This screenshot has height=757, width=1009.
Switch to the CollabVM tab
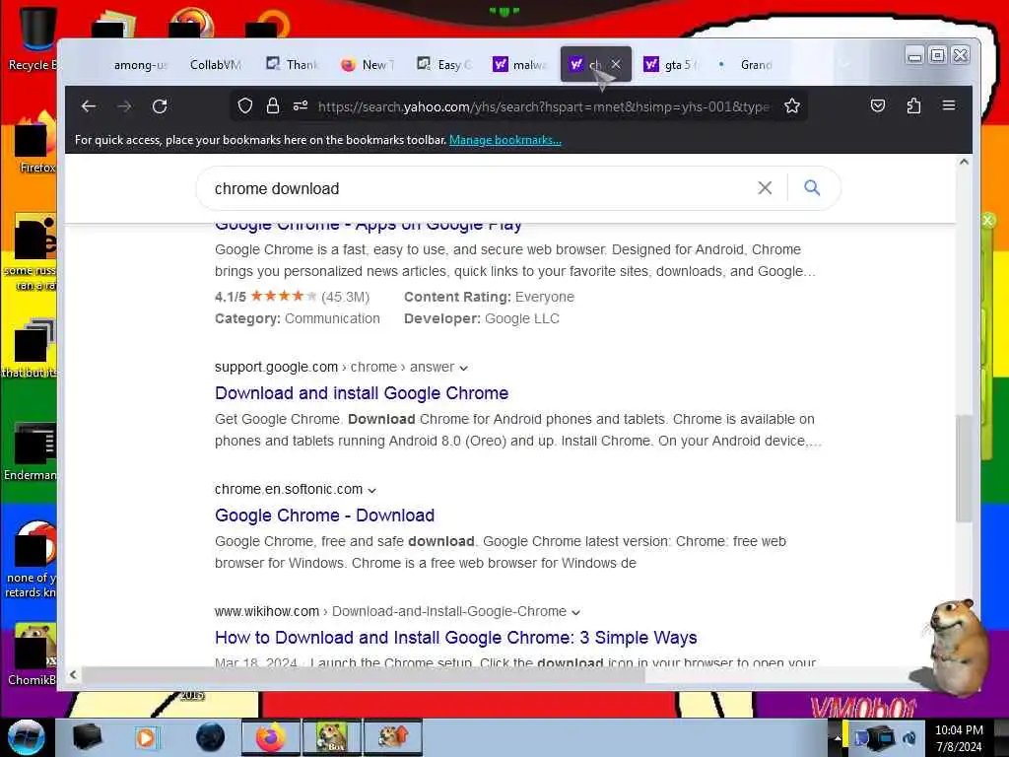tap(214, 64)
